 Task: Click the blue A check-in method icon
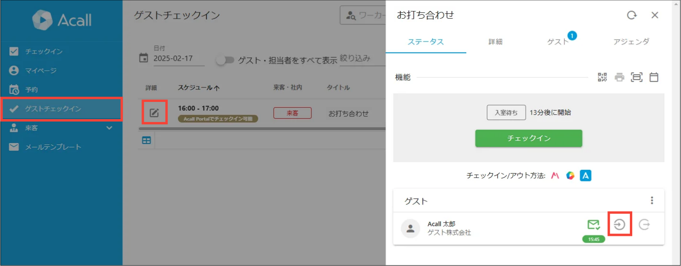586,176
